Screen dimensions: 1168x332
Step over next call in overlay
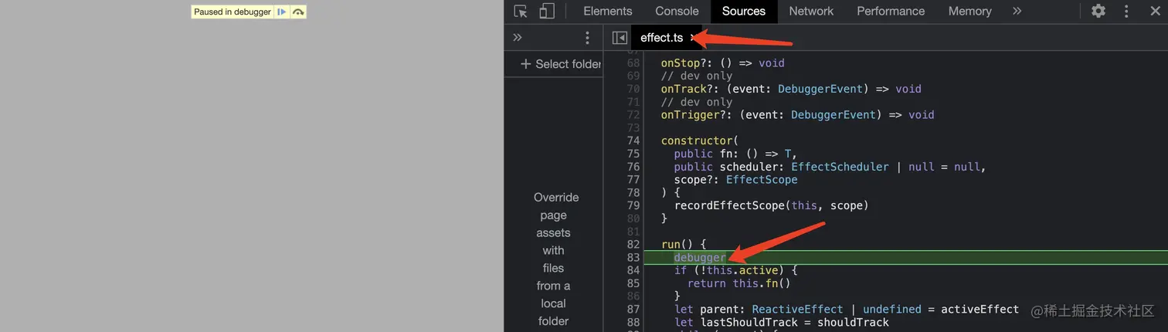(x=298, y=12)
